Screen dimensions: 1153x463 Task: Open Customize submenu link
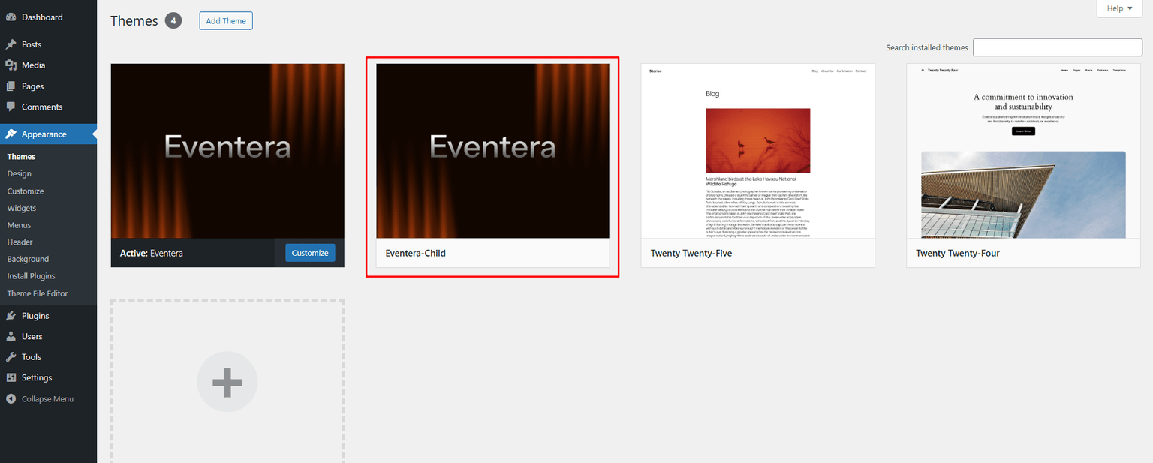[26, 191]
